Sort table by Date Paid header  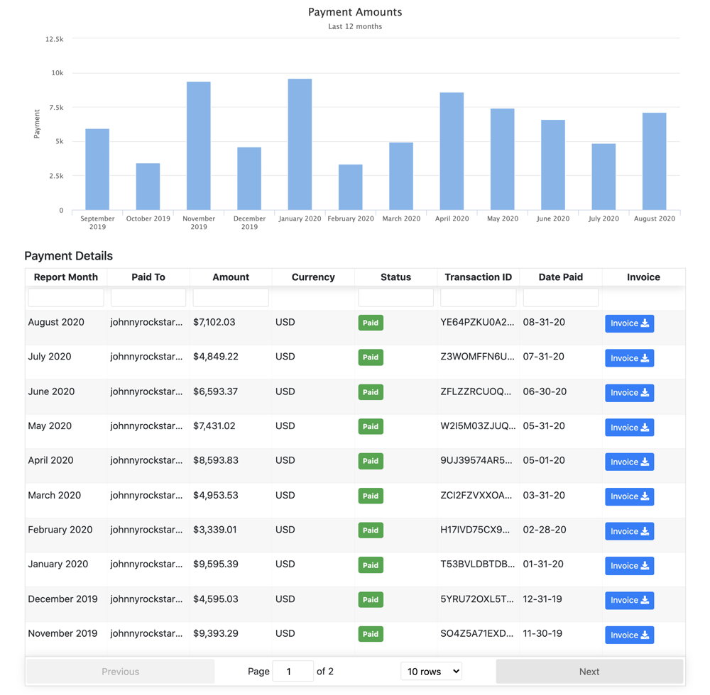(560, 277)
